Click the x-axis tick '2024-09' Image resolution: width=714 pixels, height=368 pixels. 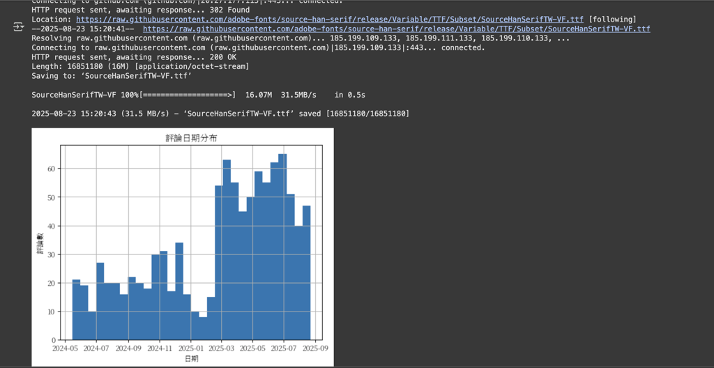click(x=128, y=349)
